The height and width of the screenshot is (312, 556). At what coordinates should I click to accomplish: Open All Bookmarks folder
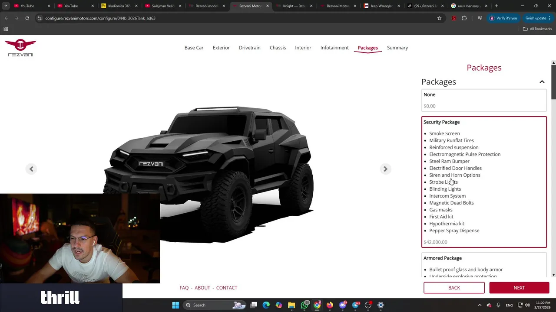(x=537, y=29)
